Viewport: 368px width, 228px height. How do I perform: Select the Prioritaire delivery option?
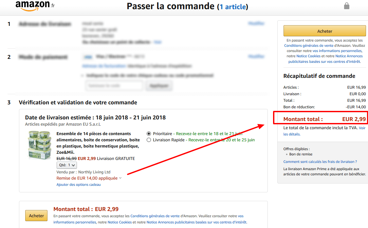point(149,133)
